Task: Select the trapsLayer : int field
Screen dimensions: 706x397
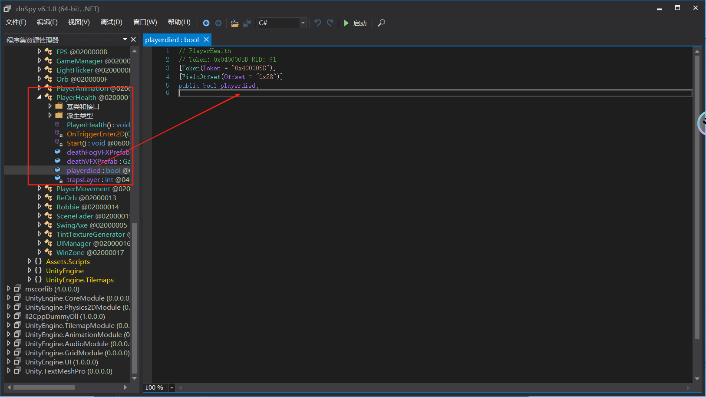Action: click(98, 179)
